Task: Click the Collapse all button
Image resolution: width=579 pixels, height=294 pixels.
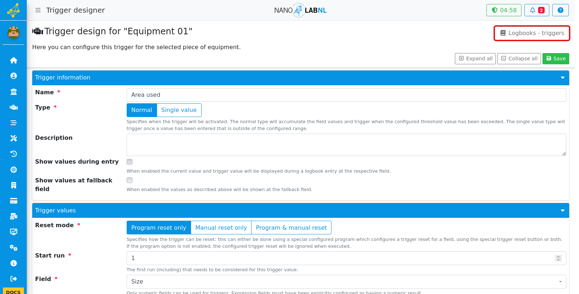Action: [519, 59]
